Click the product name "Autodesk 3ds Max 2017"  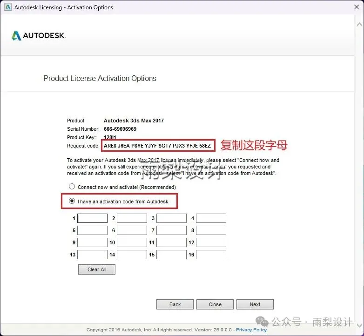134,121
